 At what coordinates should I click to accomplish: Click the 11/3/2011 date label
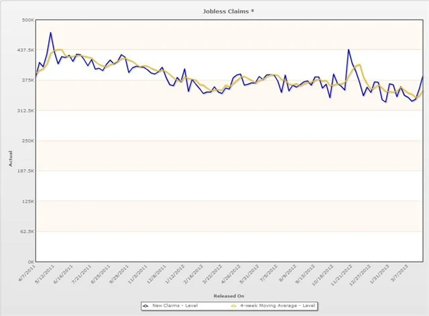pos(137,274)
